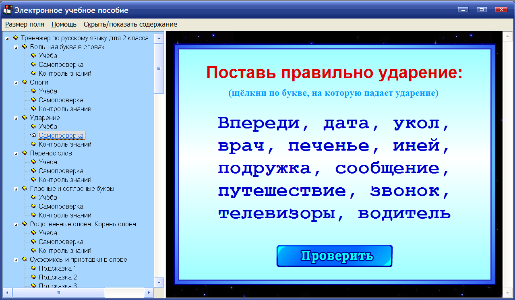The height and width of the screenshot is (300, 515).
Task: Click the book icon in the window title bar
Action: pyautogui.click(x=6, y=9)
